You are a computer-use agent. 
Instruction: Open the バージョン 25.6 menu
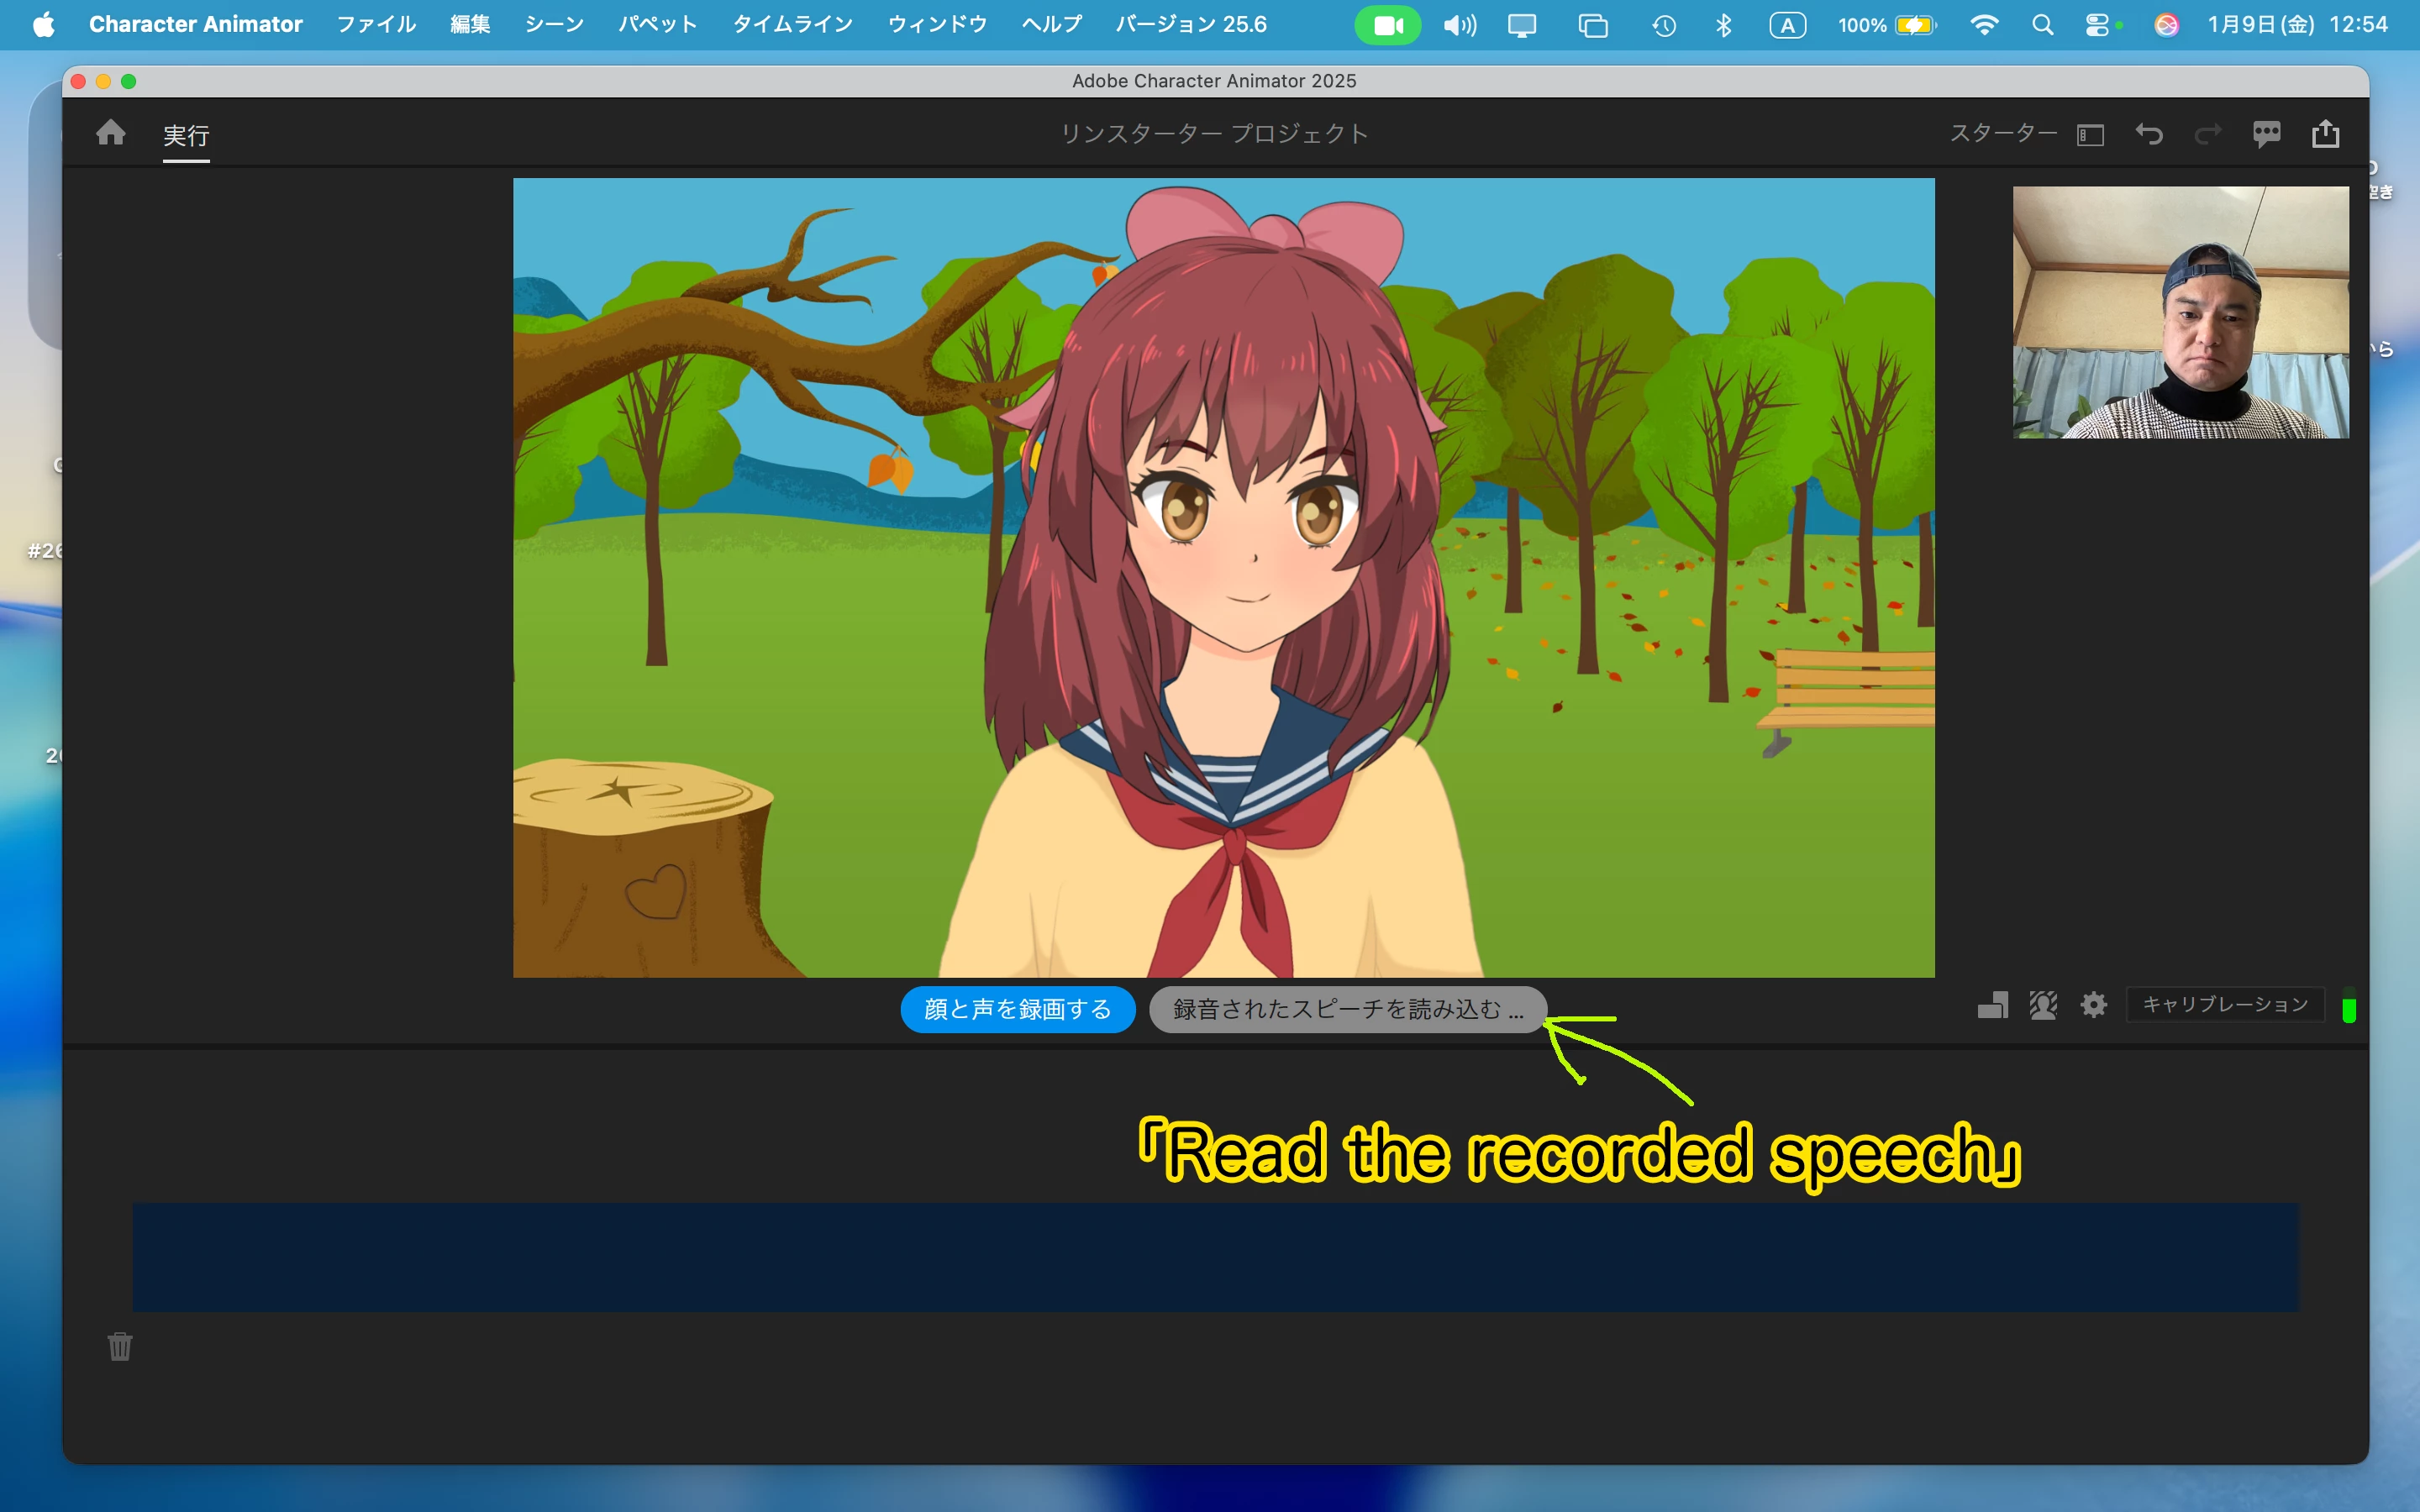pos(1191,24)
